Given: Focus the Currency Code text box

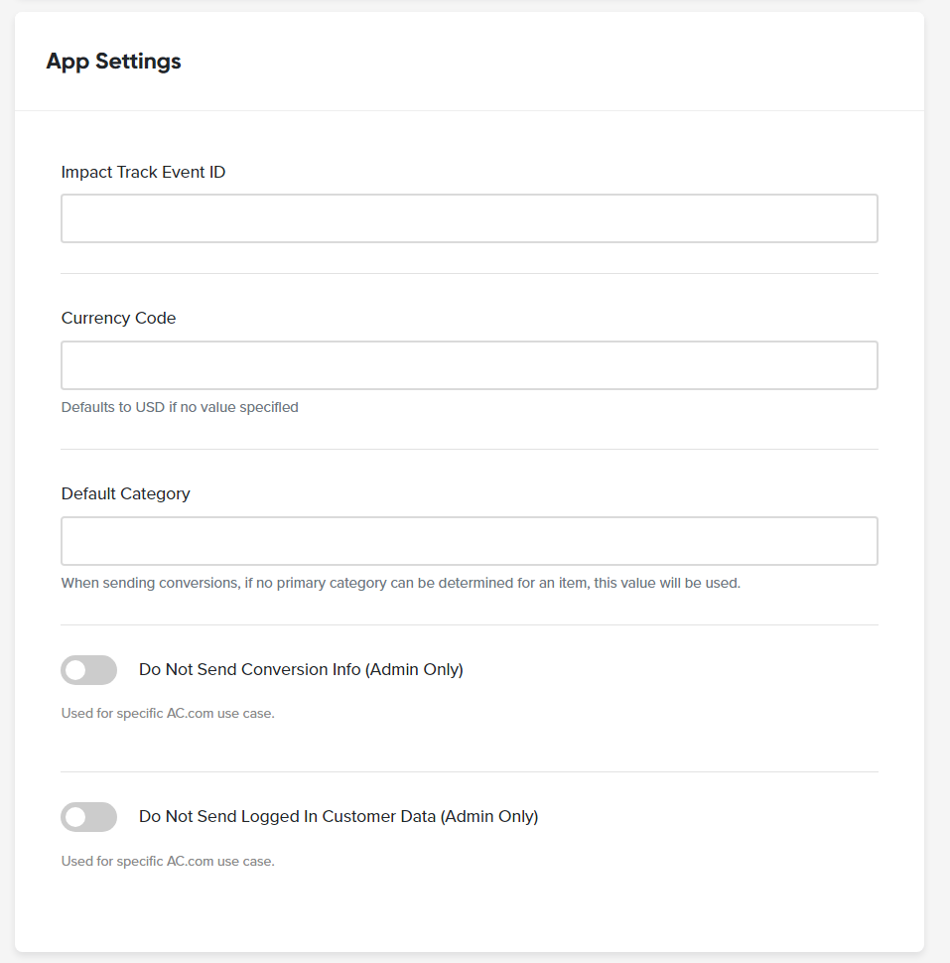Looking at the screenshot, I should click(x=470, y=364).
